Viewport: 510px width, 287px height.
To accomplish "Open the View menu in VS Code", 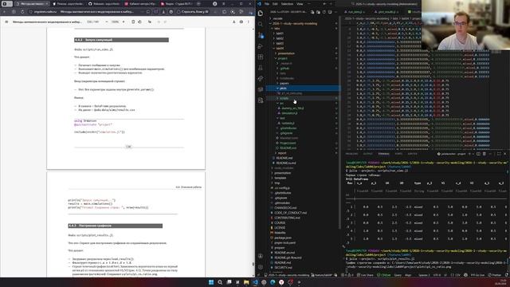I will (300, 4).
